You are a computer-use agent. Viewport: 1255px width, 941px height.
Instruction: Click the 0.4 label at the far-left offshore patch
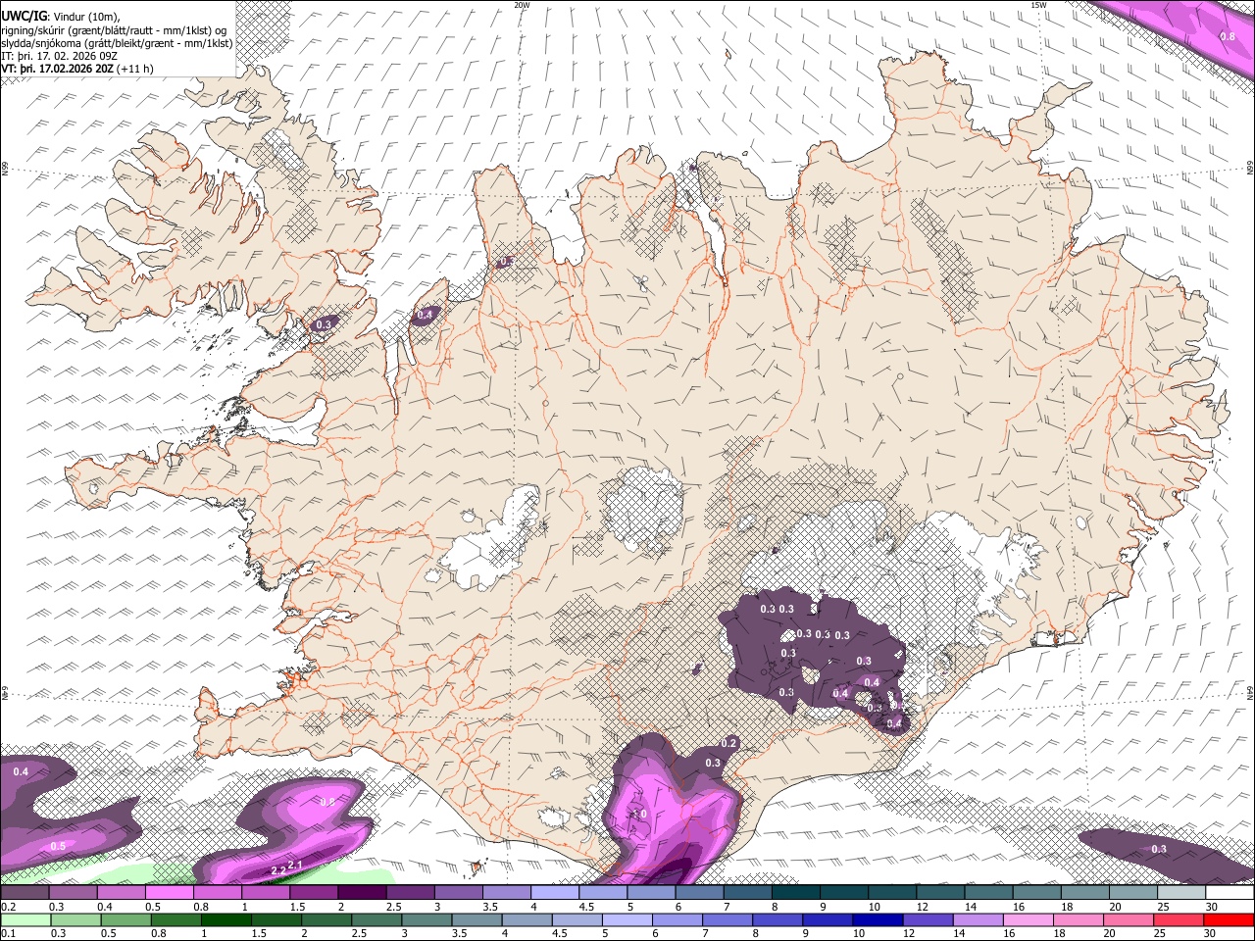coord(21,771)
